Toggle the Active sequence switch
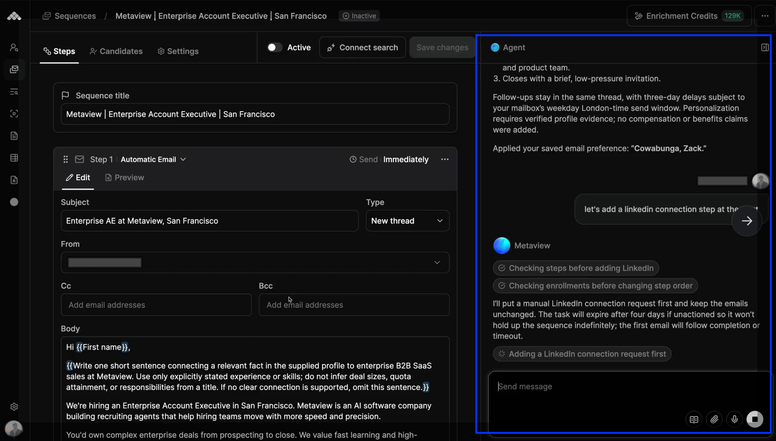This screenshot has height=441, width=776. pyautogui.click(x=275, y=47)
